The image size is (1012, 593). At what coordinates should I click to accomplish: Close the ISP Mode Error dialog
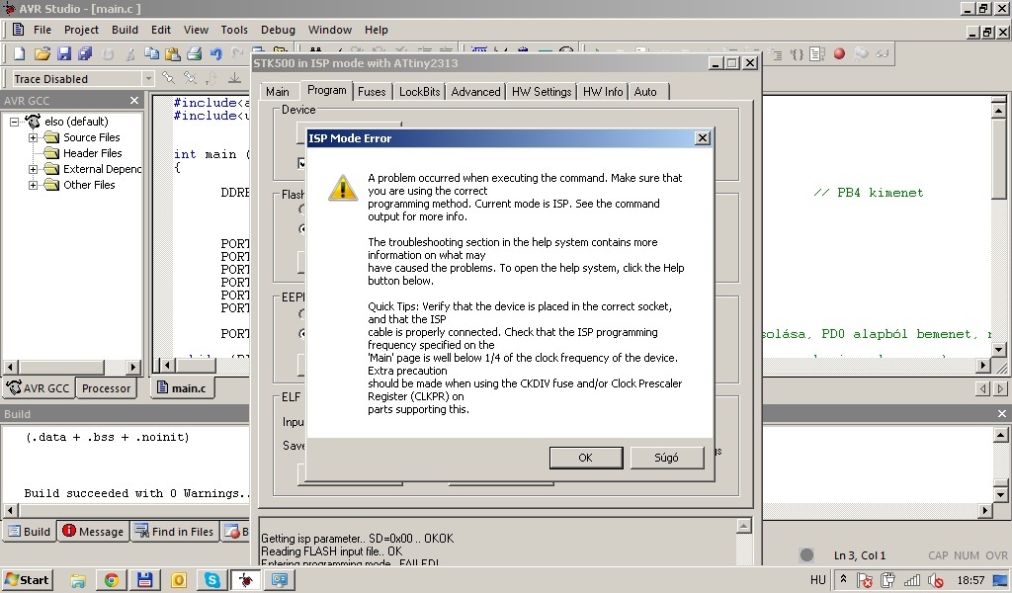[703, 138]
